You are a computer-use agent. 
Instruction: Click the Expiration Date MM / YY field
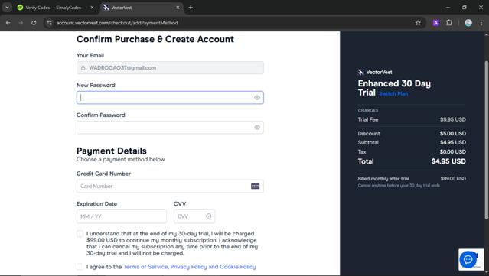click(x=122, y=216)
